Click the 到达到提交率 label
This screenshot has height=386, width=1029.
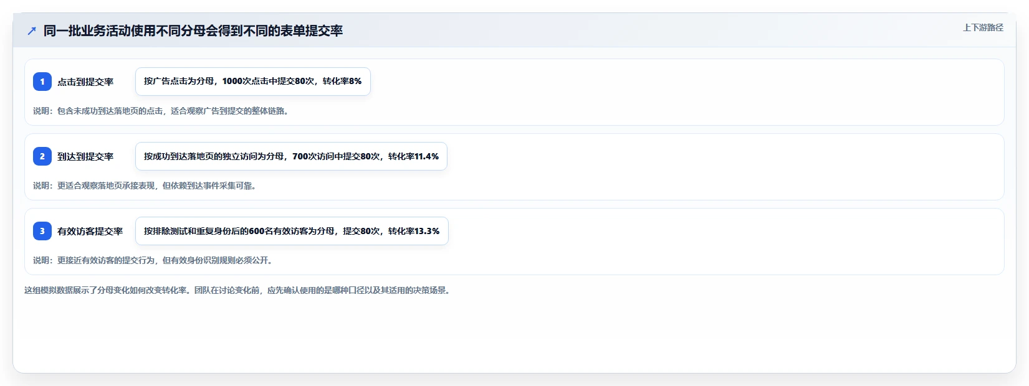pos(85,156)
